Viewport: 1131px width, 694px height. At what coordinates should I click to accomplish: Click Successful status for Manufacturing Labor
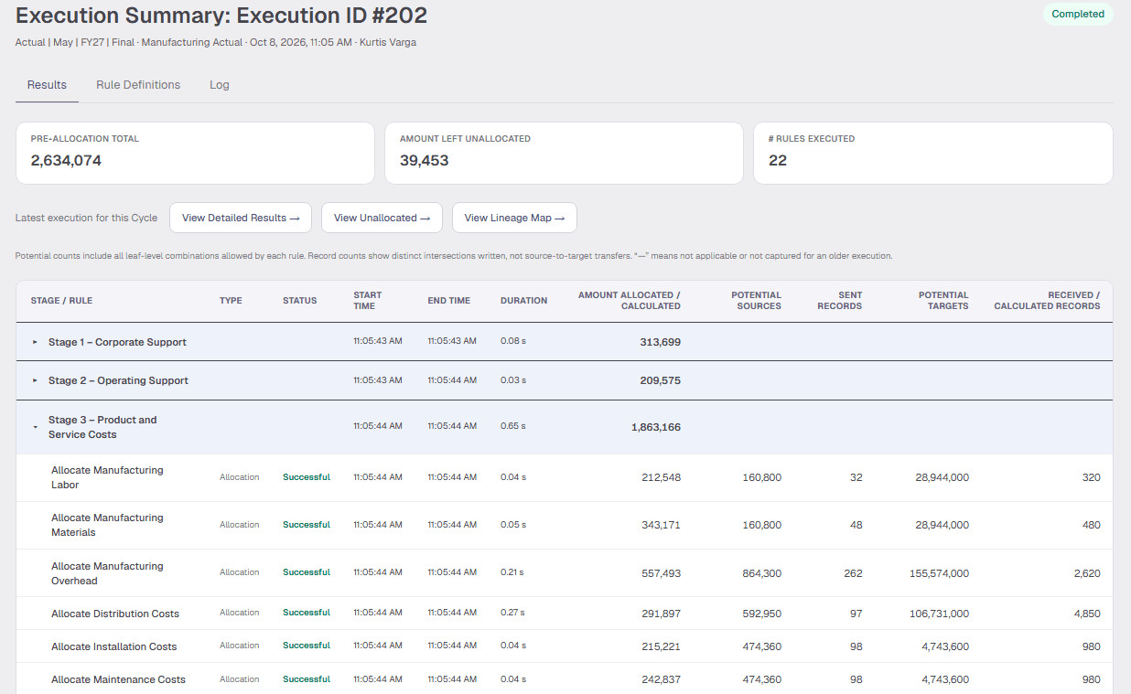[x=307, y=477]
